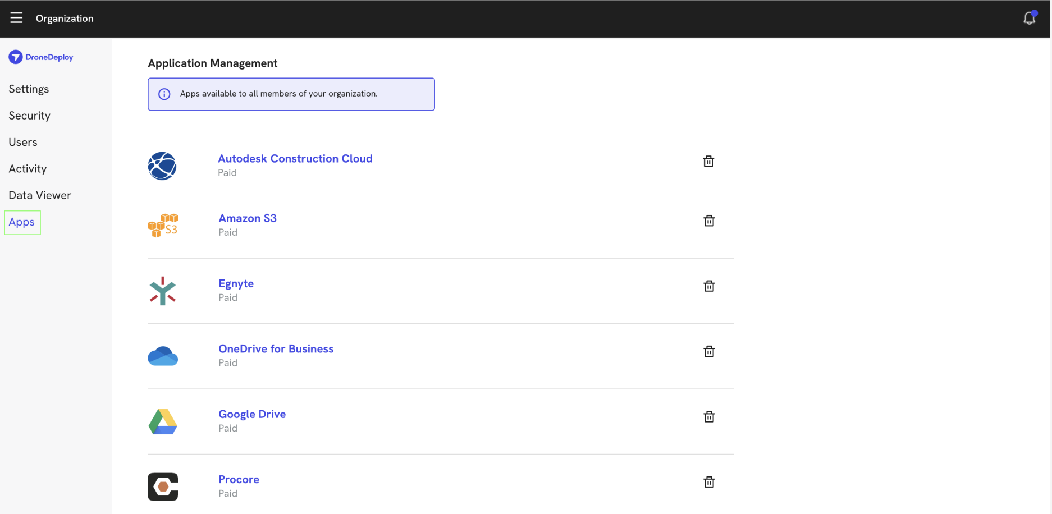Image resolution: width=1052 pixels, height=514 pixels.
Task: Click the Google Drive app icon
Action: (162, 421)
